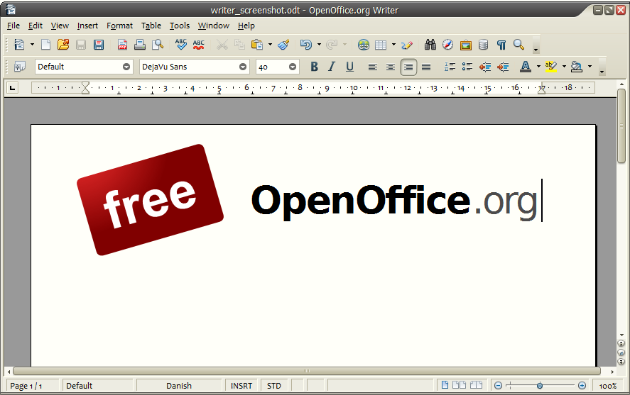This screenshot has width=630, height=395.
Task: Open Data Sources cylinder icon
Action: (484, 45)
